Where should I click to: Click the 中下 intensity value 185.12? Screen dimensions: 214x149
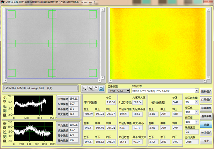pyautogui.click(x=100, y=142)
